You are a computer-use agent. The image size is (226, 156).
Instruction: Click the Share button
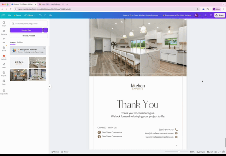click(220, 15)
